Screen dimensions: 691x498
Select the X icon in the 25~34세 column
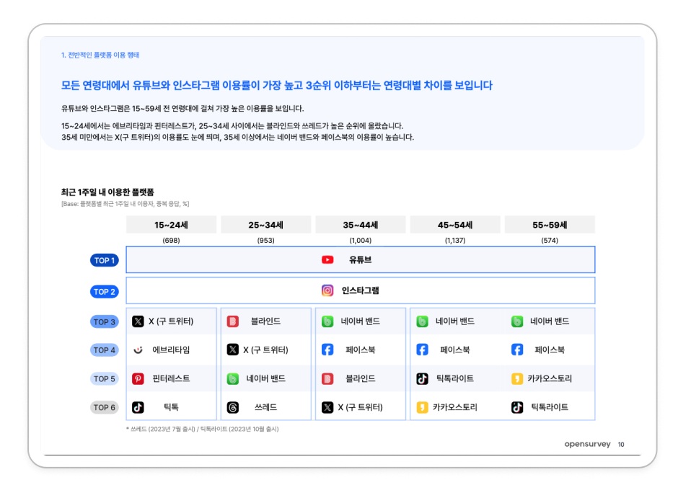point(233,350)
